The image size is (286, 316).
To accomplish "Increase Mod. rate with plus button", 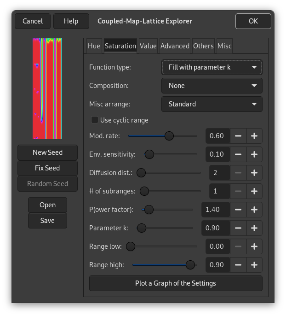I will pos(254,136).
